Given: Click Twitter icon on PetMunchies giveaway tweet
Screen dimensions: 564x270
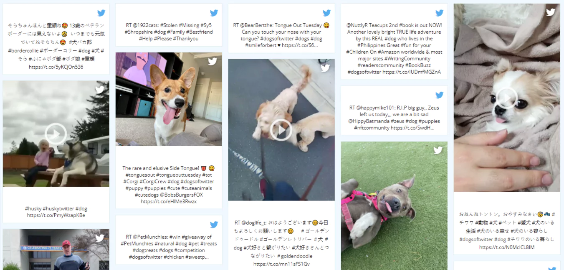Looking at the screenshot, I should coord(214,225).
